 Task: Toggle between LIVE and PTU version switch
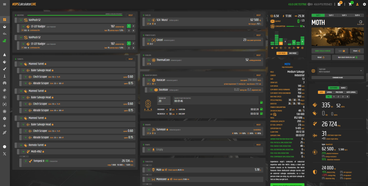310,4
